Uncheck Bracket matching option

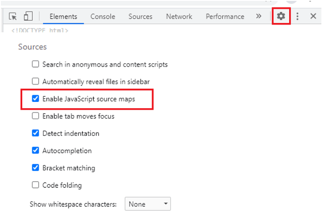35,168
